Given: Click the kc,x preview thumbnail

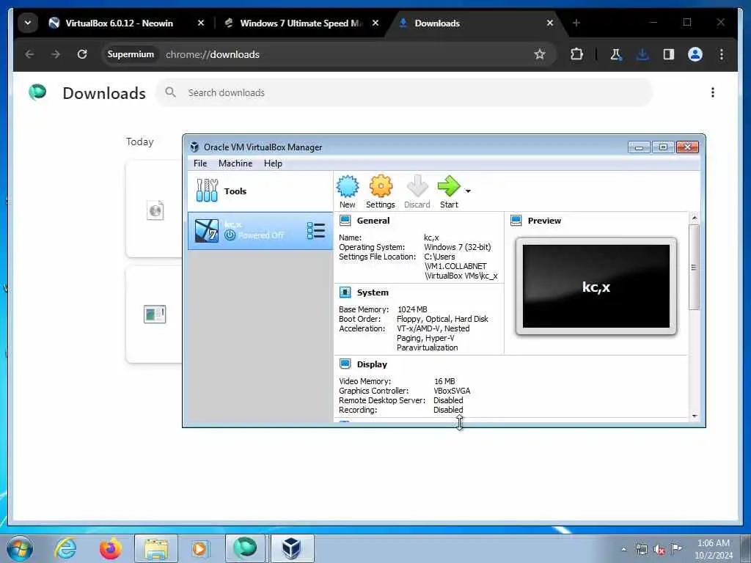Looking at the screenshot, I should pos(596,287).
